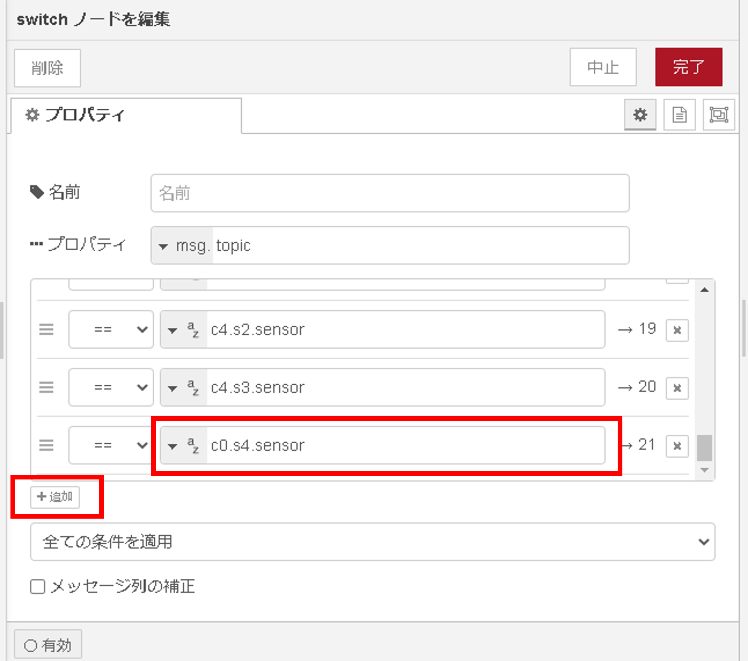The height and width of the screenshot is (661, 748).
Task: Open msg. property type dropdown
Action: click(182, 245)
